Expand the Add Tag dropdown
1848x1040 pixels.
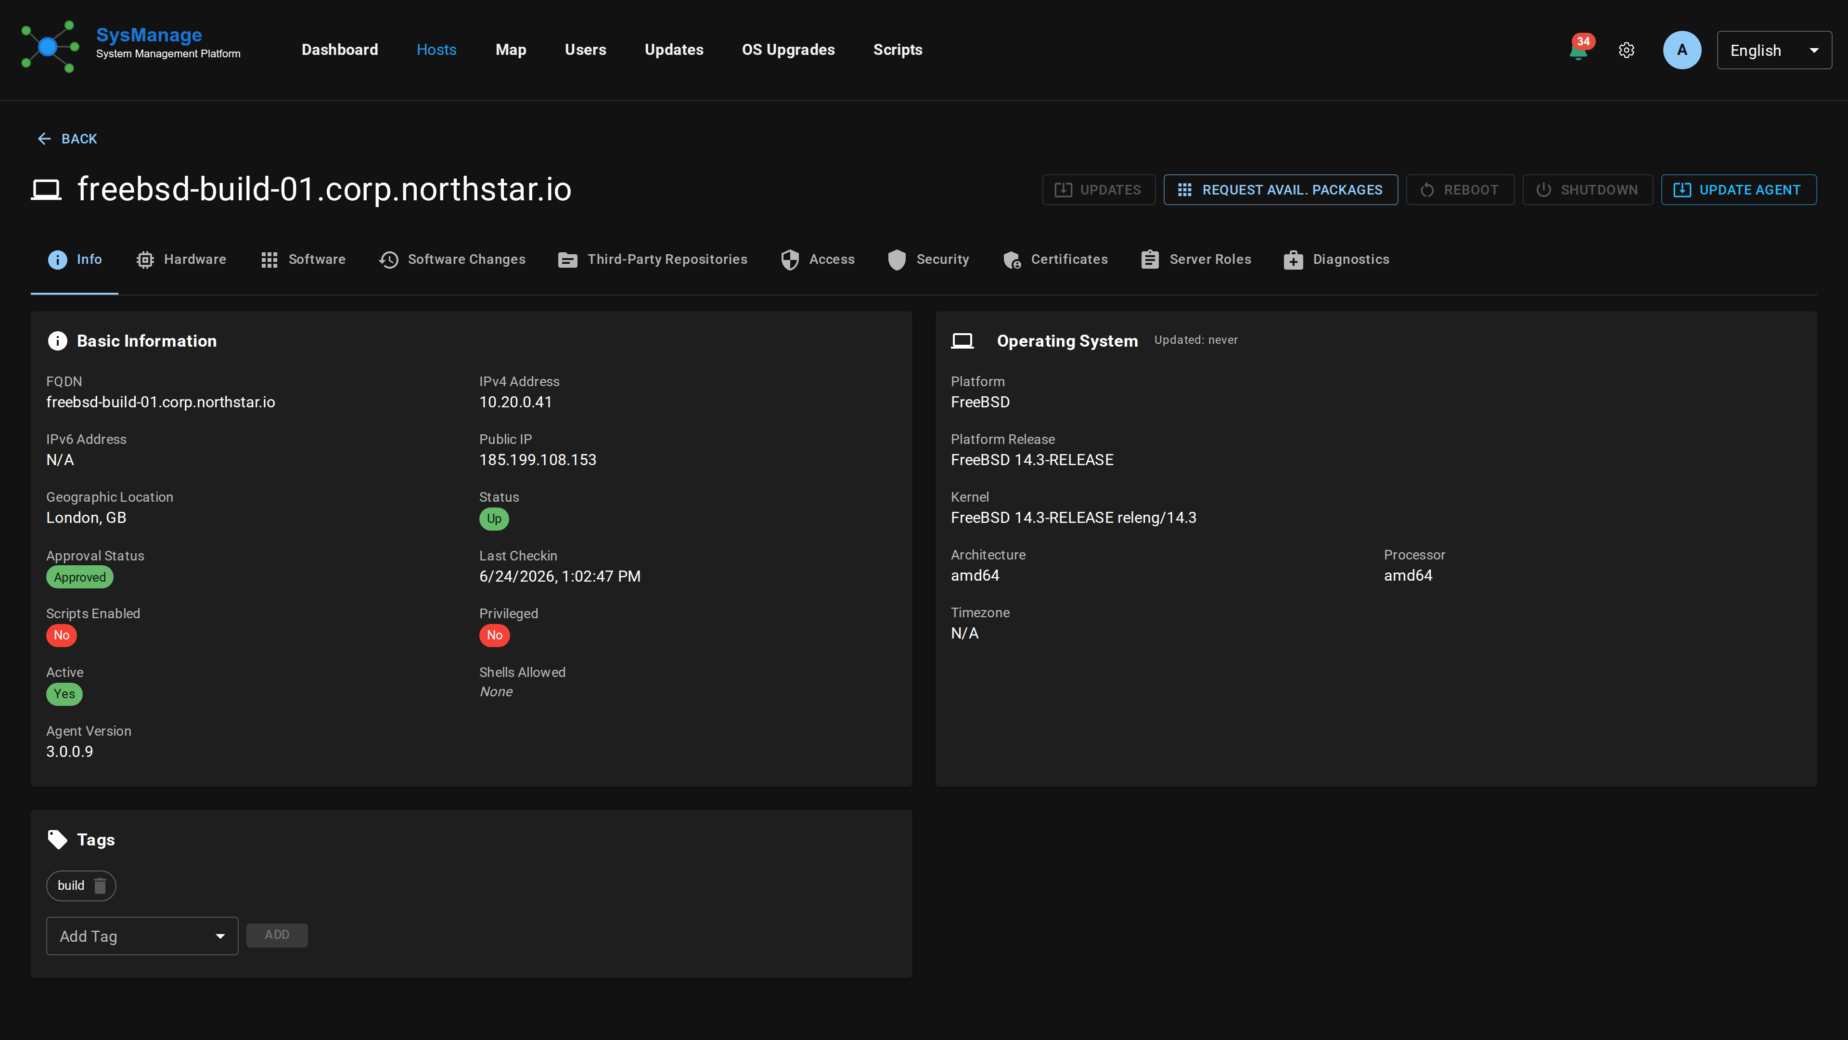(x=142, y=936)
